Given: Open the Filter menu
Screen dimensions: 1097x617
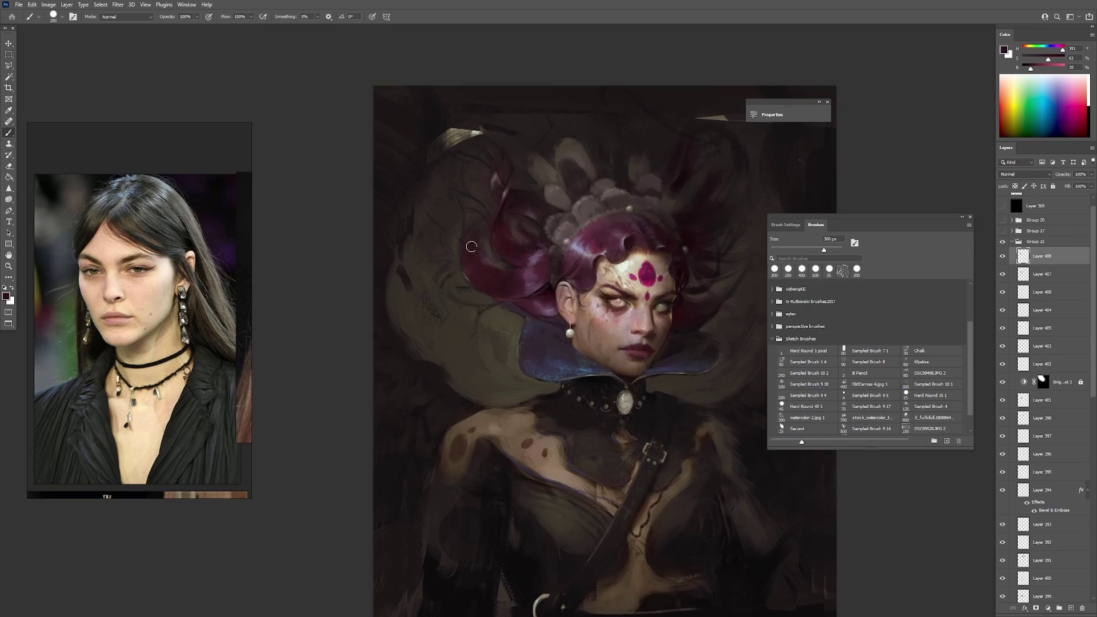Looking at the screenshot, I should point(118,5).
